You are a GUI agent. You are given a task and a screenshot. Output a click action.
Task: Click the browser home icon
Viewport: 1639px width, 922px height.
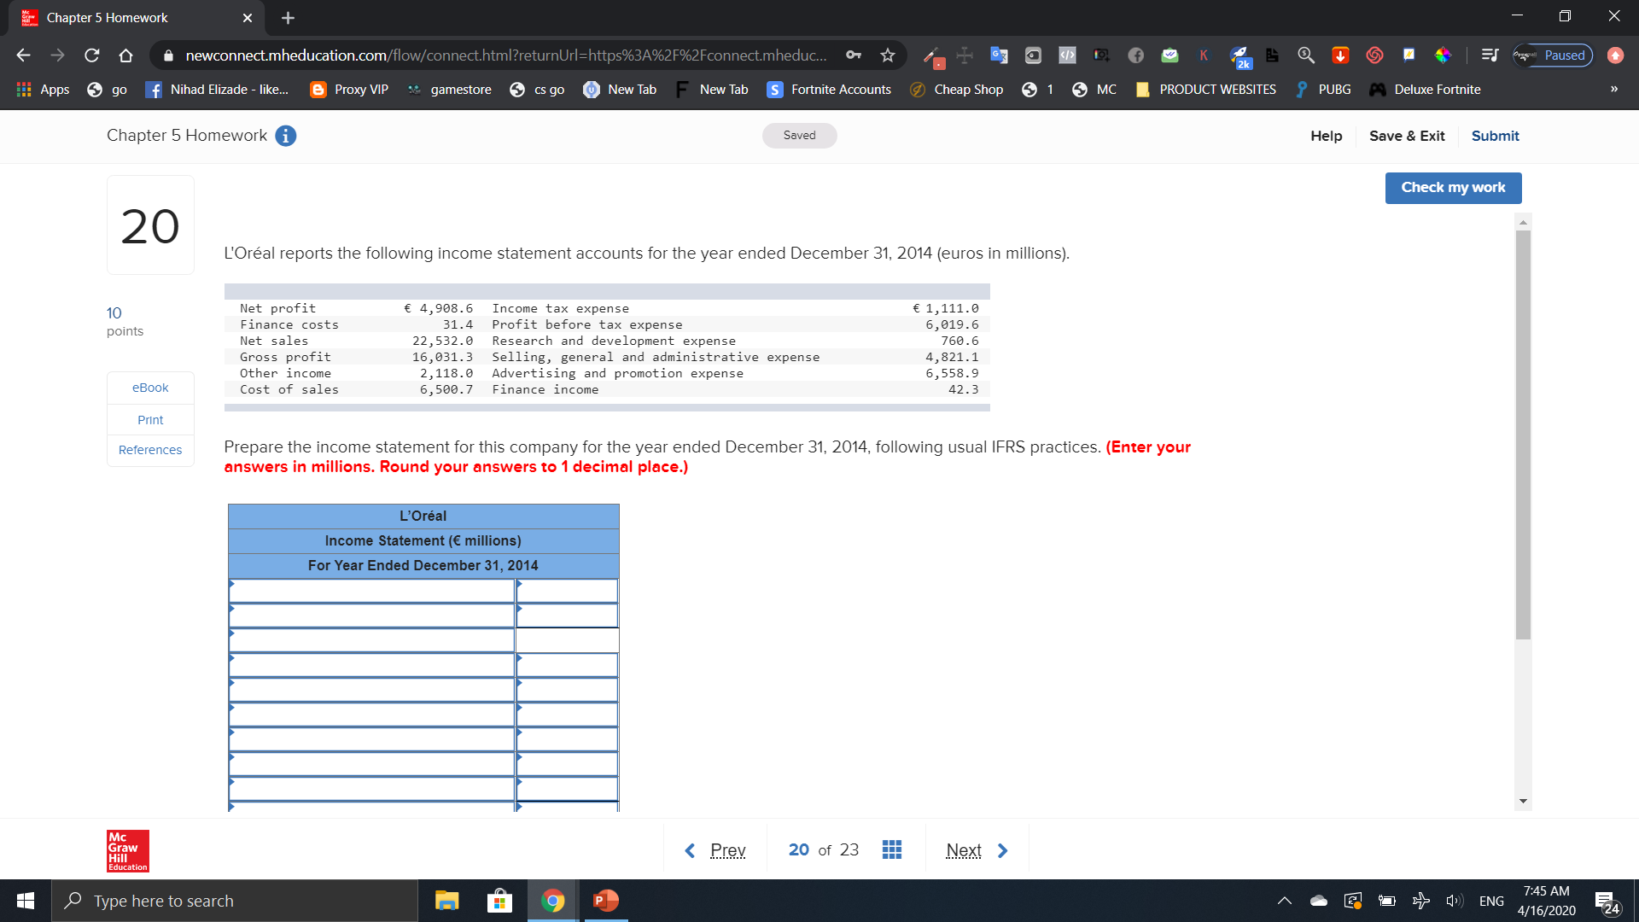click(x=125, y=55)
